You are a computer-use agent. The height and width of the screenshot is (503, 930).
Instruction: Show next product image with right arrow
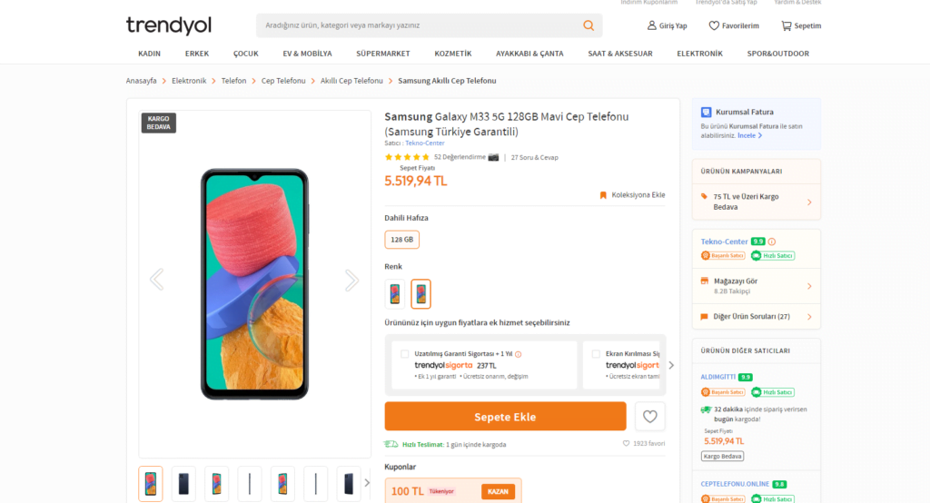point(351,281)
